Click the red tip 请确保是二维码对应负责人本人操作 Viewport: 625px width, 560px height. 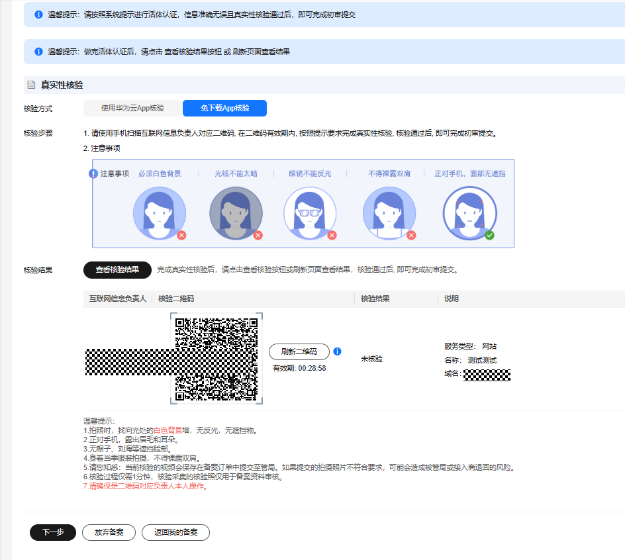pyautogui.click(x=146, y=487)
